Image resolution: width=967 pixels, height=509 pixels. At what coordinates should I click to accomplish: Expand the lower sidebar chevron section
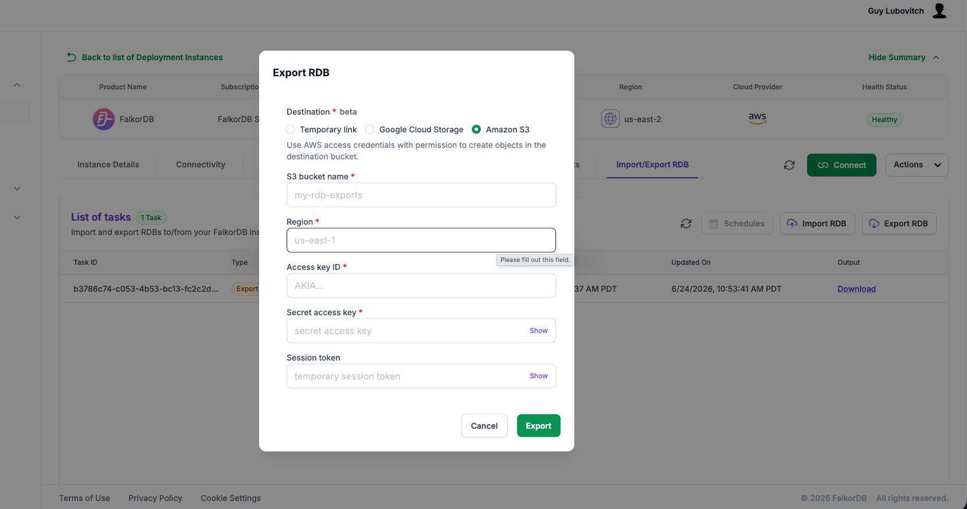tap(17, 217)
